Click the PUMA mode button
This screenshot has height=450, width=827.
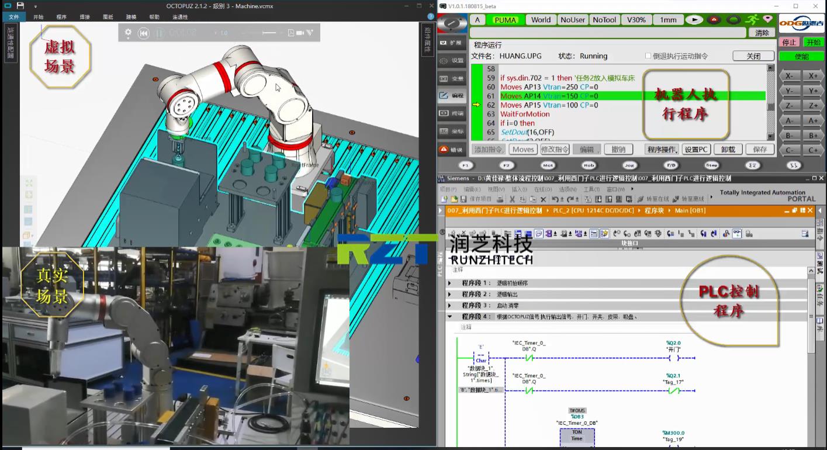tap(506, 19)
